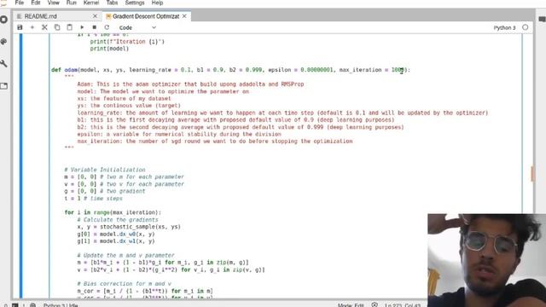Click the 'max_iteration = 1000' default argument

tap(372, 70)
